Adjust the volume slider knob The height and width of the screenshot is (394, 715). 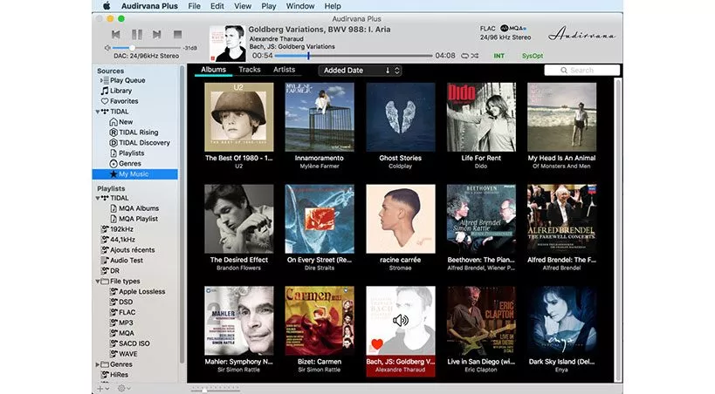[x=132, y=48]
